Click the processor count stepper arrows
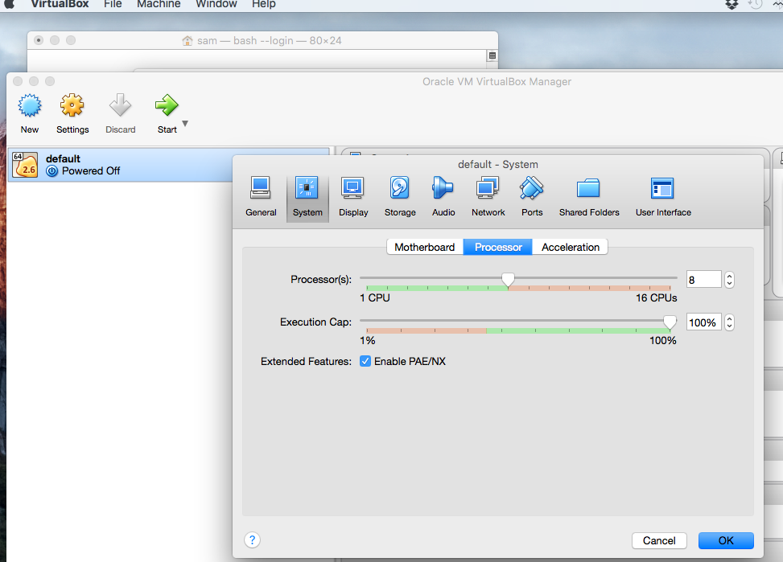783x562 pixels. (x=730, y=280)
